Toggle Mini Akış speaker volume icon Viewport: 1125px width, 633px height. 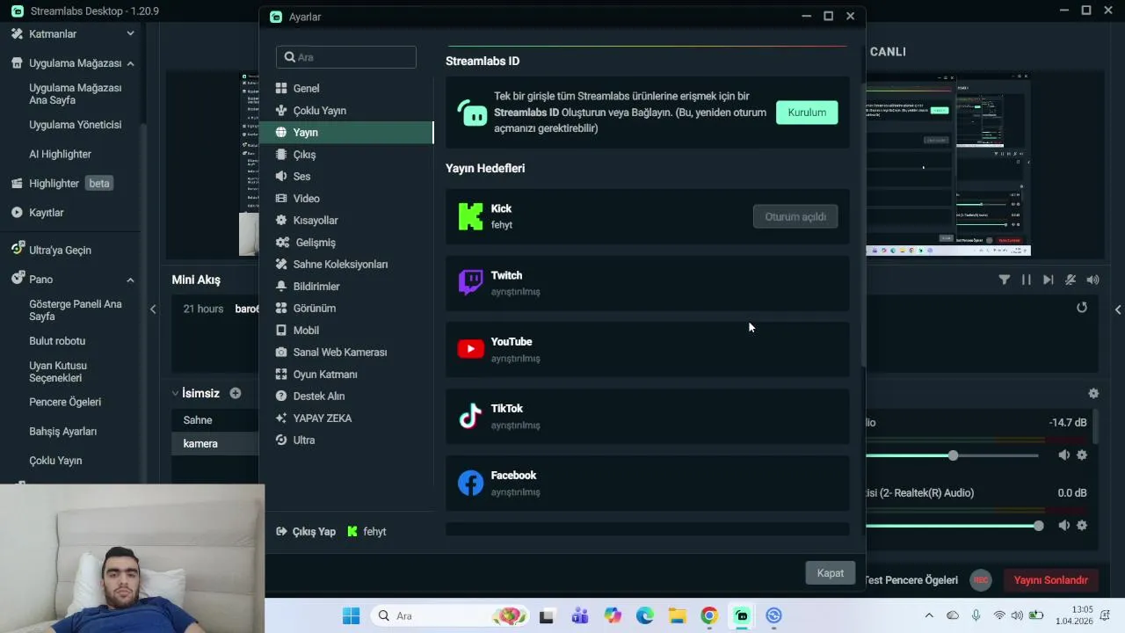pos(1092,280)
